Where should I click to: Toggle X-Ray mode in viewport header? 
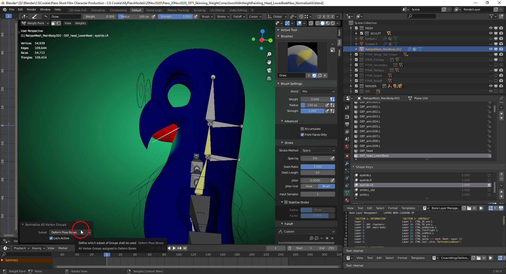click(x=311, y=23)
